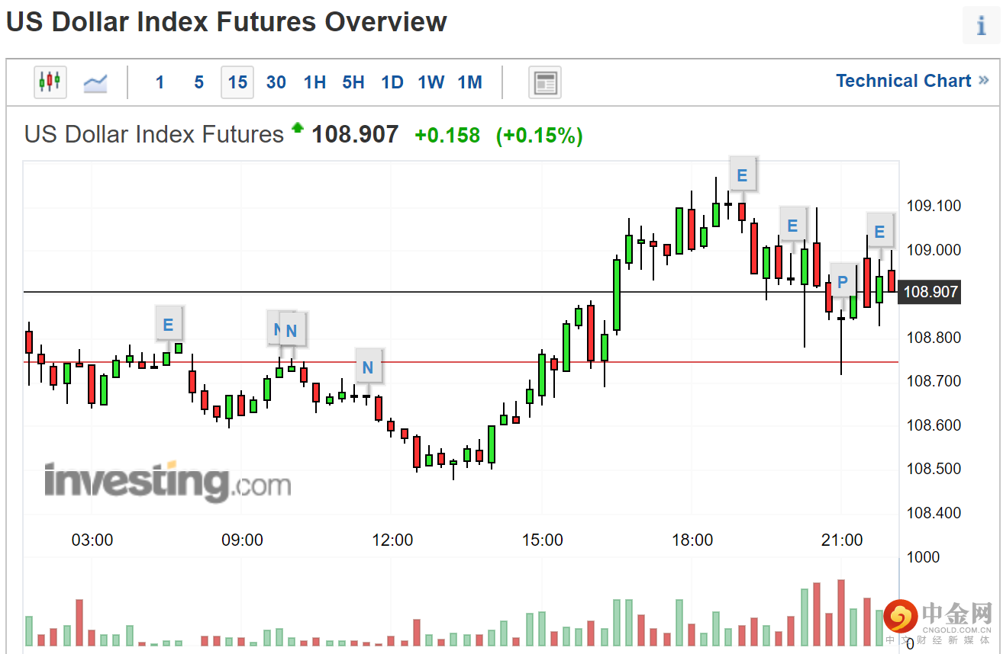This screenshot has width=1003, height=654.
Task: Click the P marker near 21:00
Action: pyautogui.click(x=842, y=283)
